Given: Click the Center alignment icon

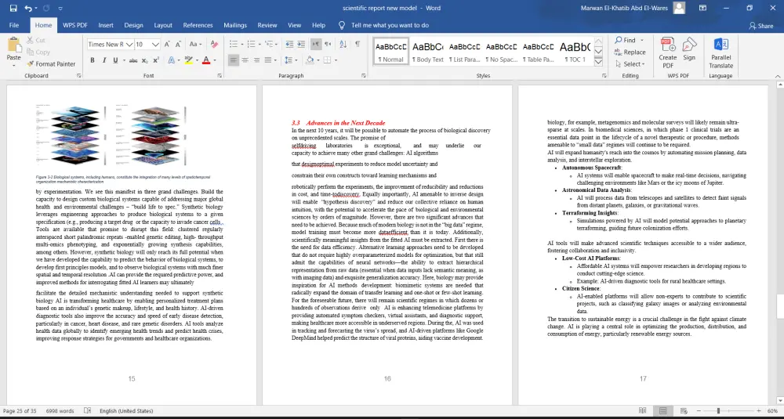Looking at the screenshot, I should point(245,60).
